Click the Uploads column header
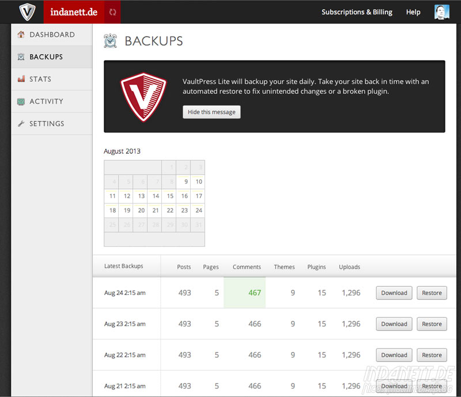 pyautogui.click(x=349, y=267)
